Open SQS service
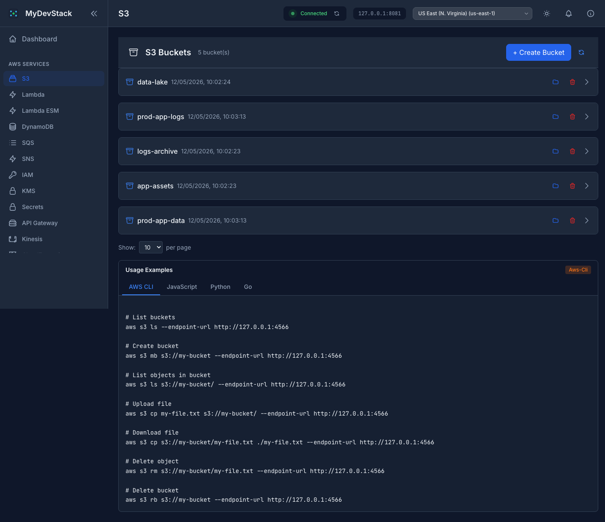This screenshot has height=522, width=605. tap(54, 143)
